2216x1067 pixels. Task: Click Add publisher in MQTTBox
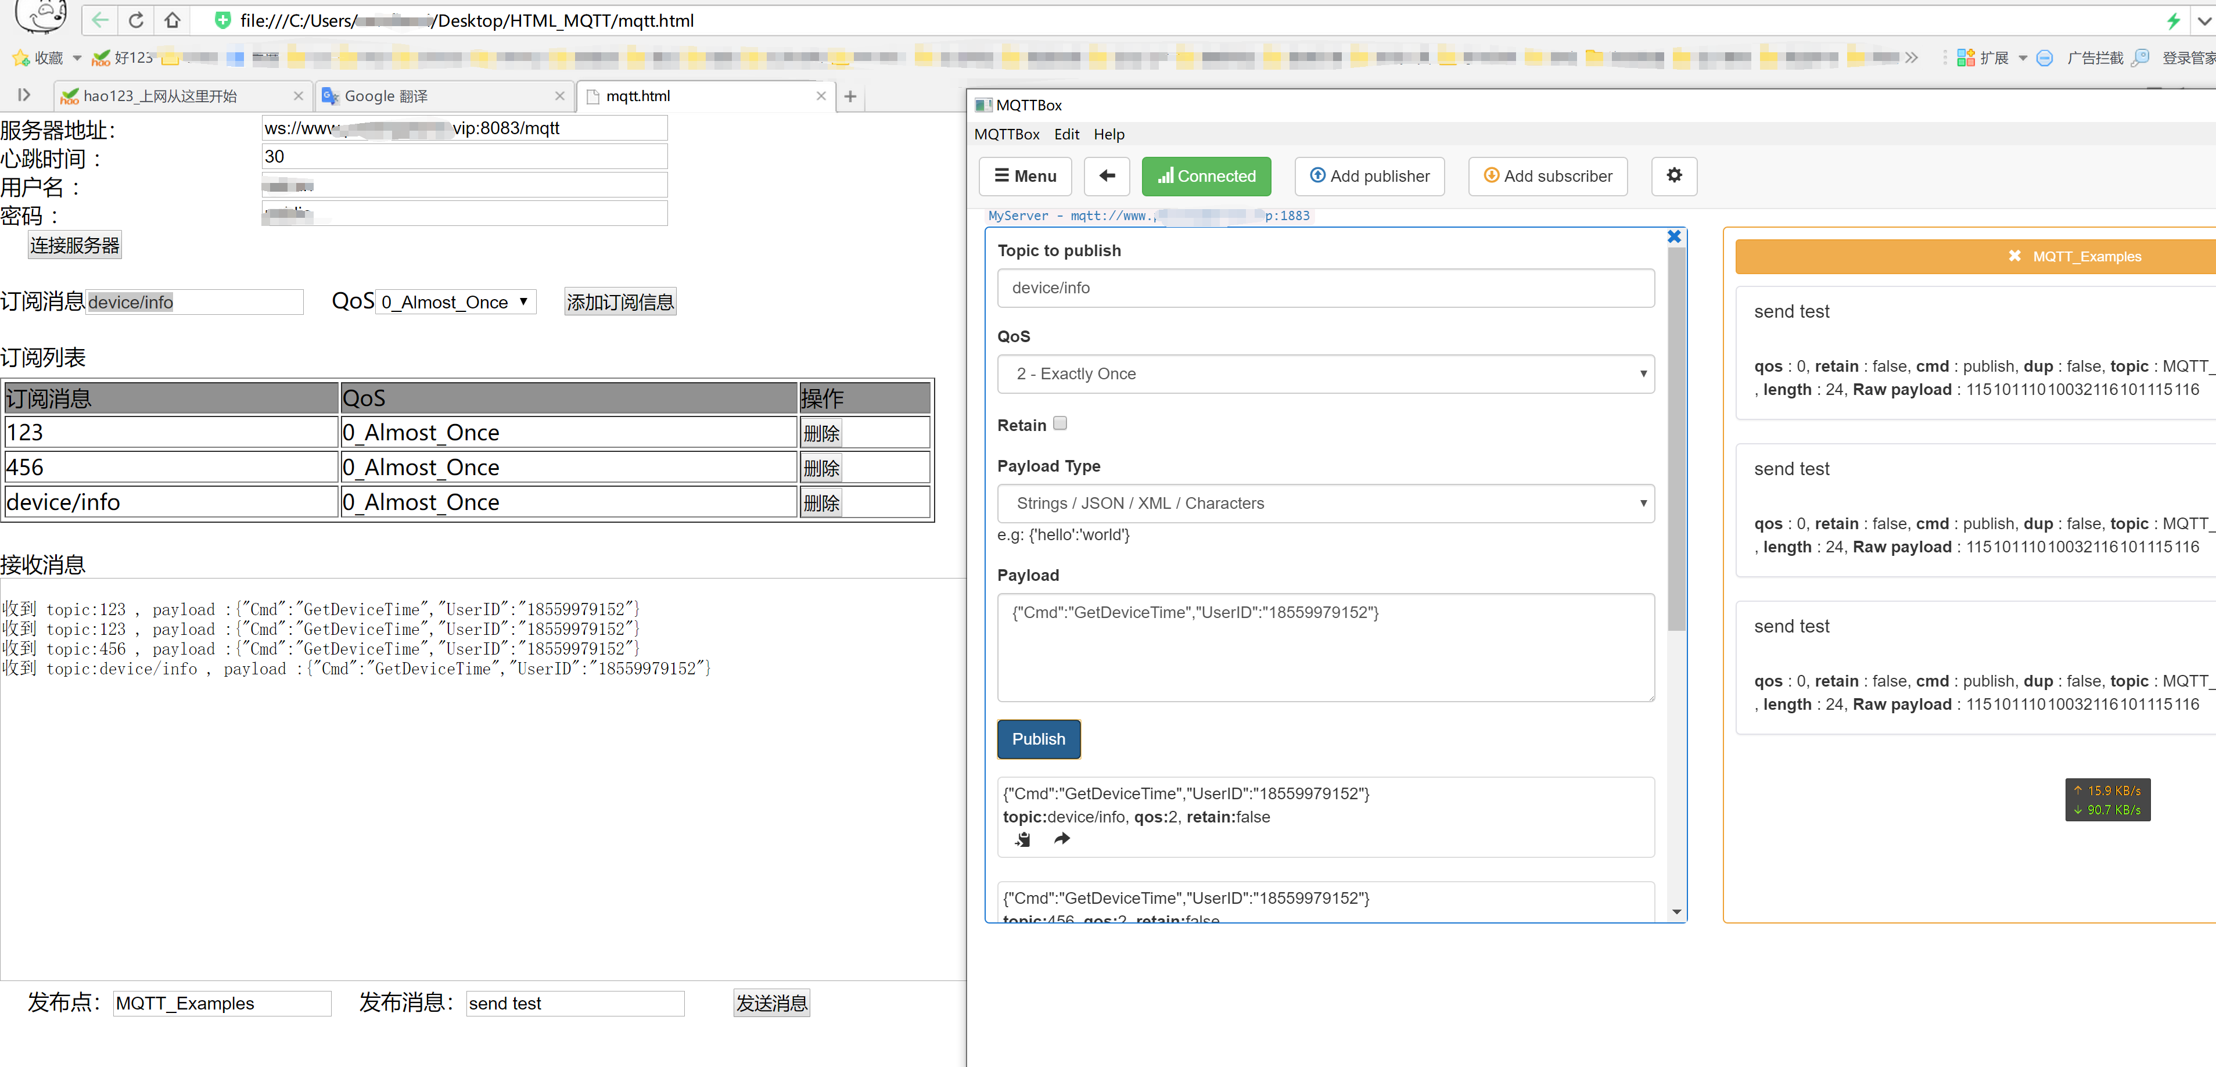click(x=1370, y=175)
